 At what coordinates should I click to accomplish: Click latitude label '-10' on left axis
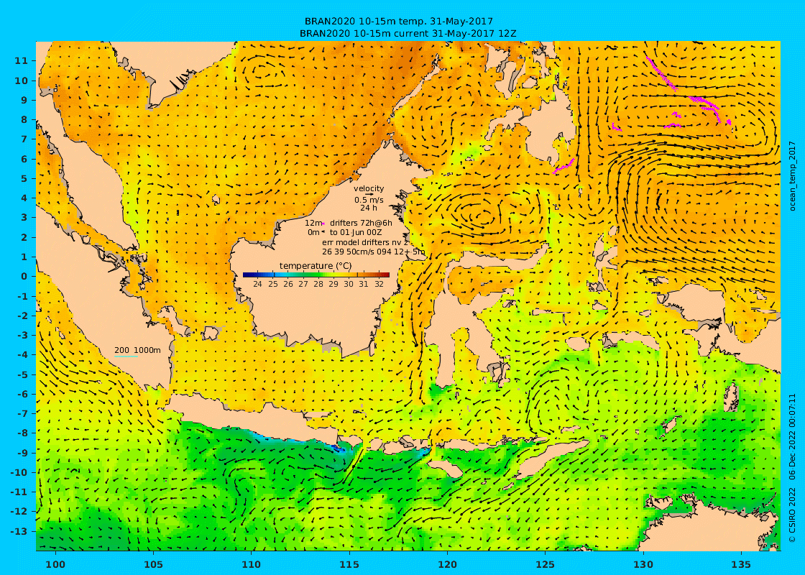19,472
